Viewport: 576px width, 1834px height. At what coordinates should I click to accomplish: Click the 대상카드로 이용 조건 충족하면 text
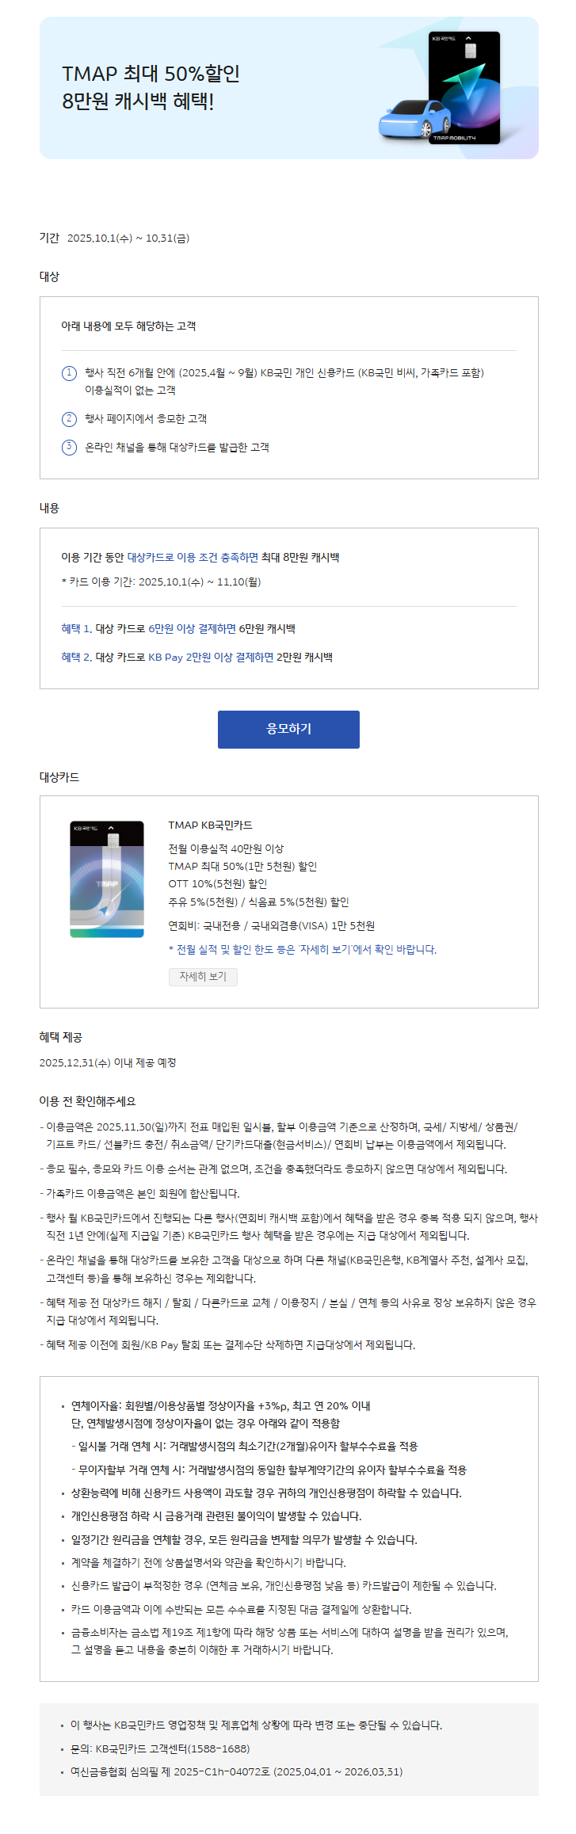click(x=193, y=557)
